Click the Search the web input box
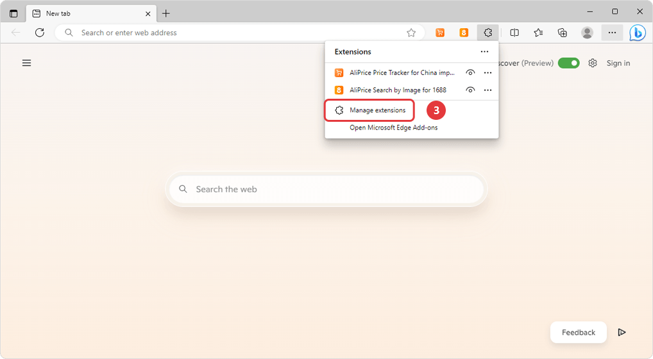The image size is (653, 359). 326,189
